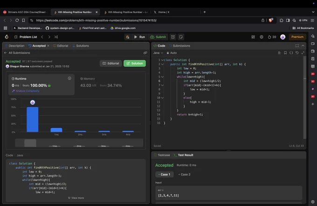The height and width of the screenshot is (206, 317).
Task: Switch to Case 2 test case
Action: [x=184, y=174]
